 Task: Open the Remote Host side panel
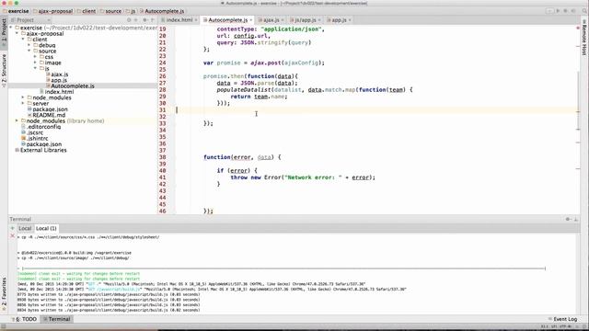click(584, 37)
